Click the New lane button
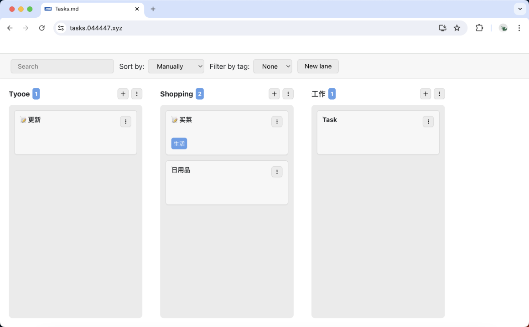 click(x=318, y=66)
